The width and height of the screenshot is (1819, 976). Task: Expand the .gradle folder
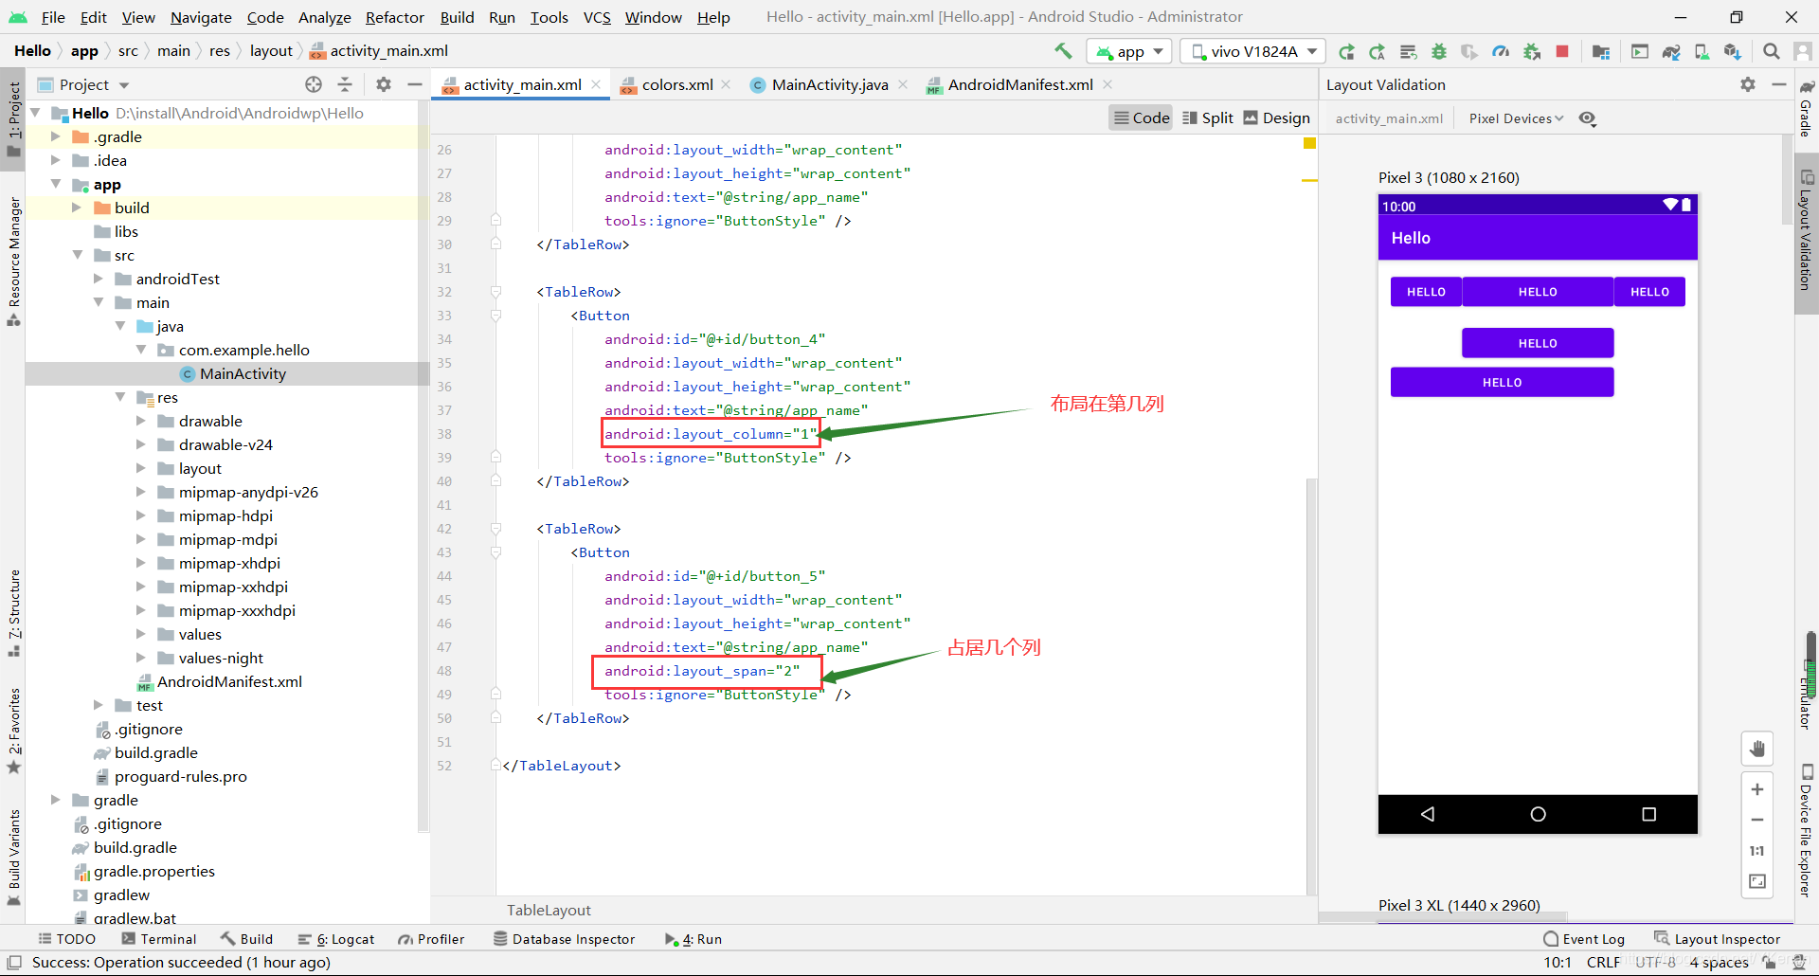(x=56, y=136)
